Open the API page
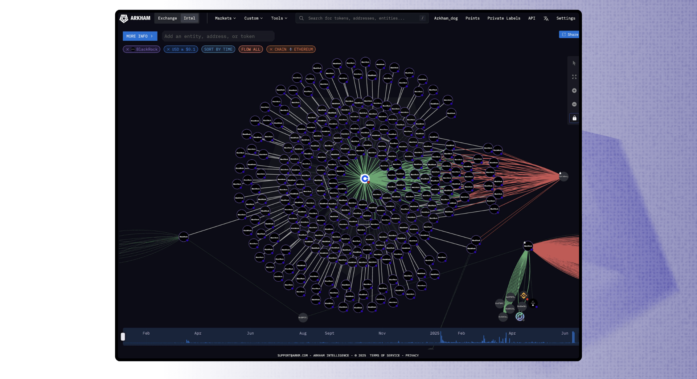 (x=532, y=18)
